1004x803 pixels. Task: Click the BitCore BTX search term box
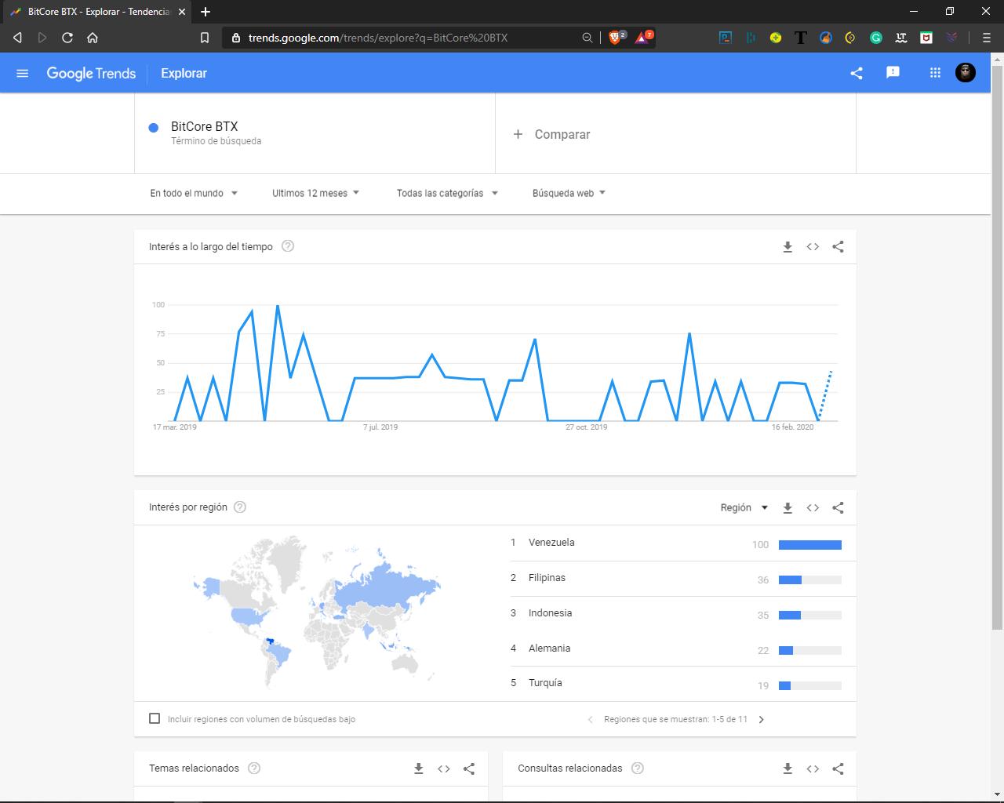click(315, 133)
